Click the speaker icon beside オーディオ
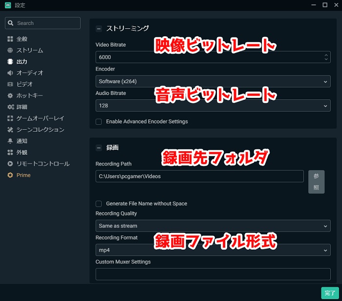Viewport: 342px width, 301px height. (x=10, y=73)
